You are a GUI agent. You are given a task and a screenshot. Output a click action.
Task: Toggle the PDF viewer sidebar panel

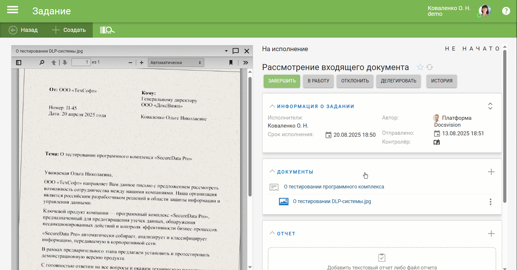(19, 63)
